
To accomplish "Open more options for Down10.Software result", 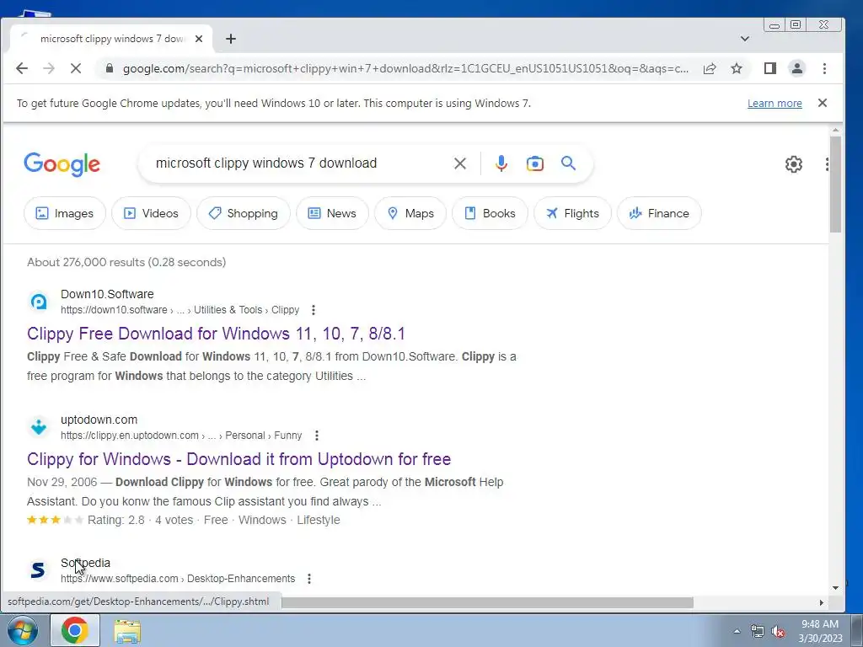I will click(314, 310).
